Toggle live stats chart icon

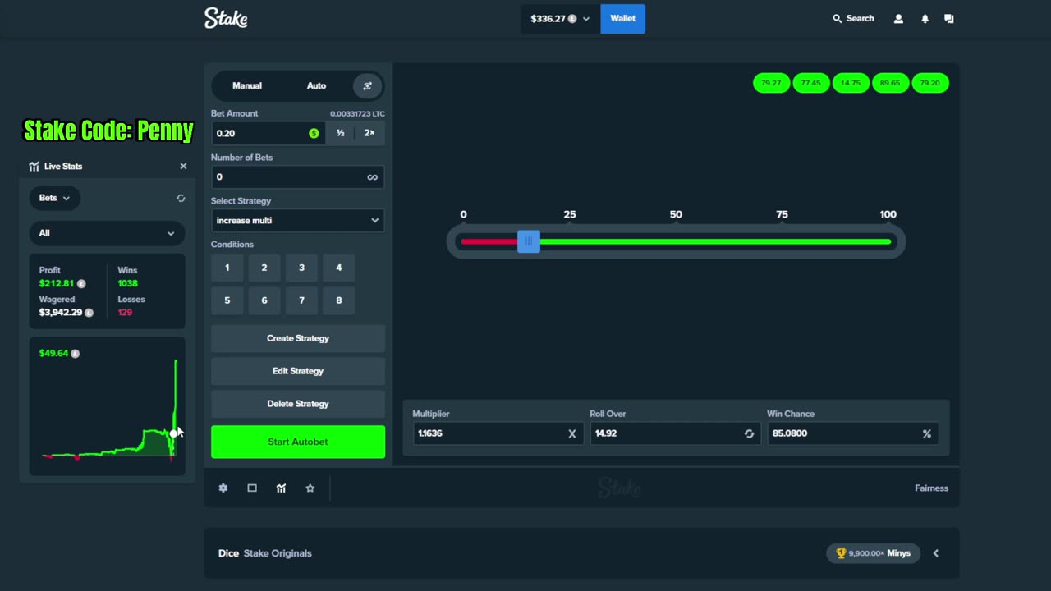click(x=281, y=488)
